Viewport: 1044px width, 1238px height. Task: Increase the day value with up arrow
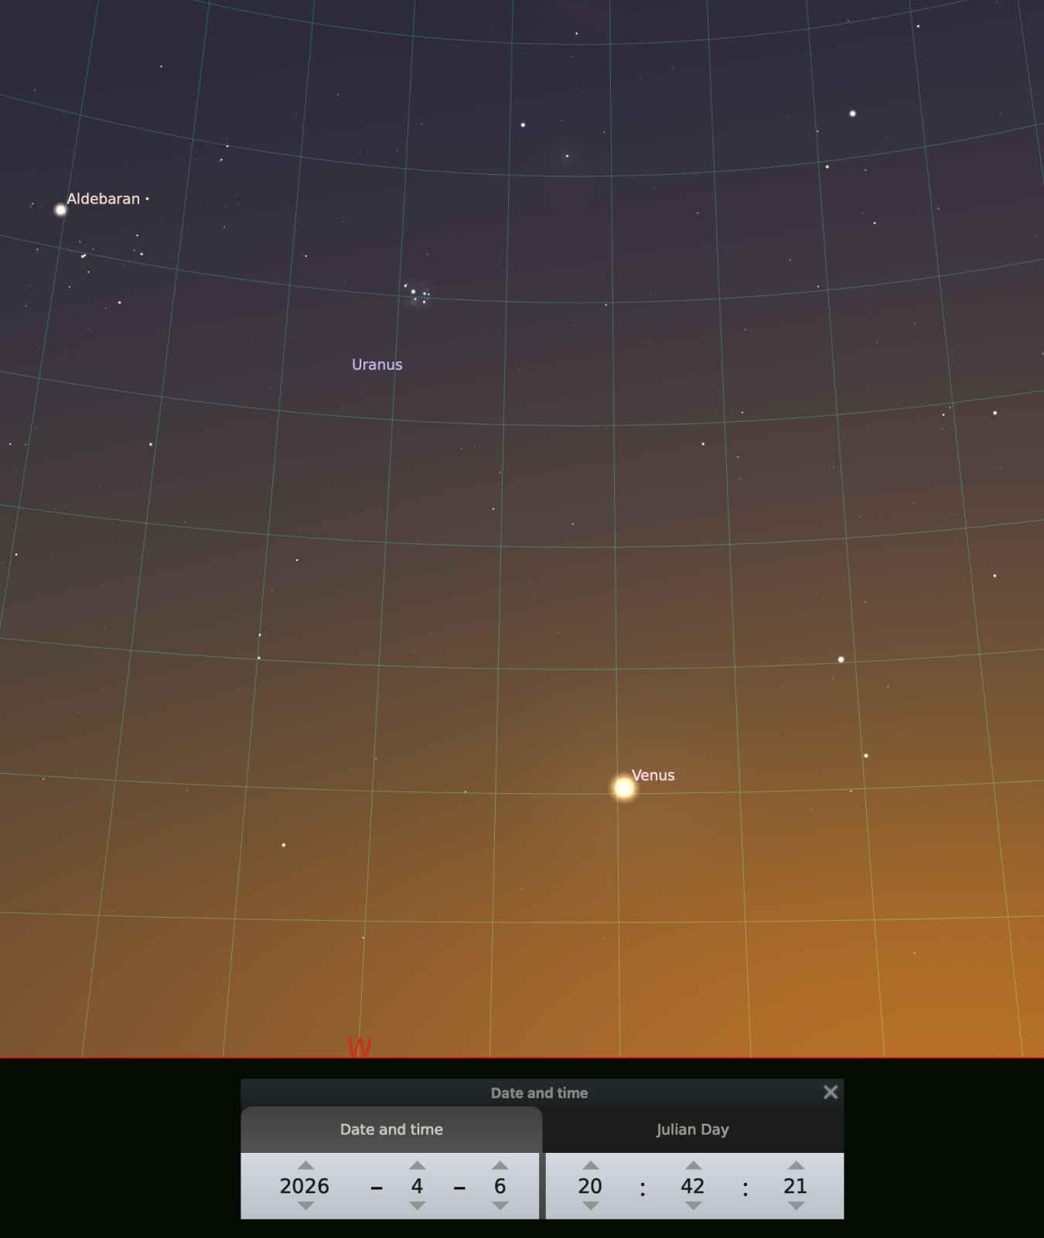(x=500, y=1165)
